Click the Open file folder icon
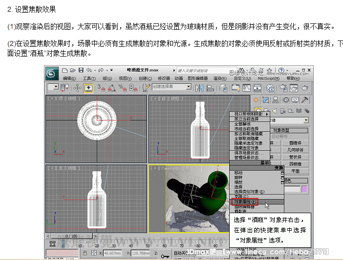Viewport: 343px width, 260px height. [x=73, y=70]
